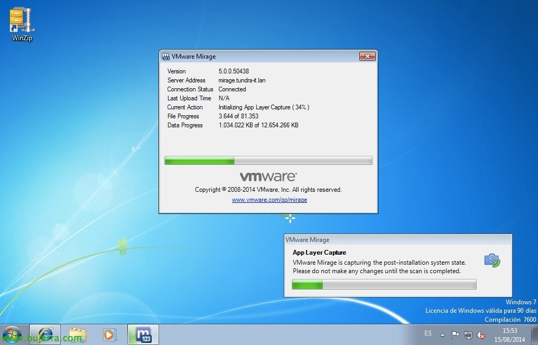This screenshot has height=345, width=538.
Task: Click Initializing App Layer Capture text
Action: pyautogui.click(x=264, y=107)
